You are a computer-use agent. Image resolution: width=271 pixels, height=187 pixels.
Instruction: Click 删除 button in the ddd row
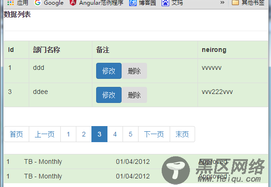pos(134,71)
